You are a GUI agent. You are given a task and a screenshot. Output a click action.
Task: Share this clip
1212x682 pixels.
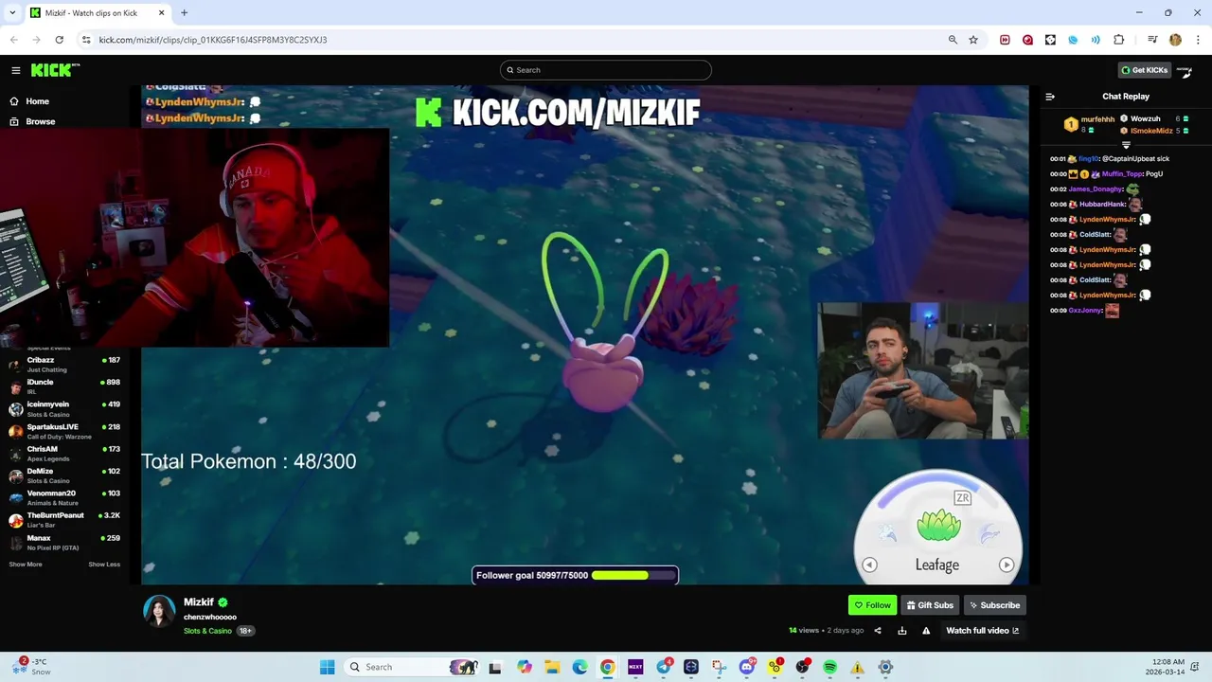[x=877, y=631]
